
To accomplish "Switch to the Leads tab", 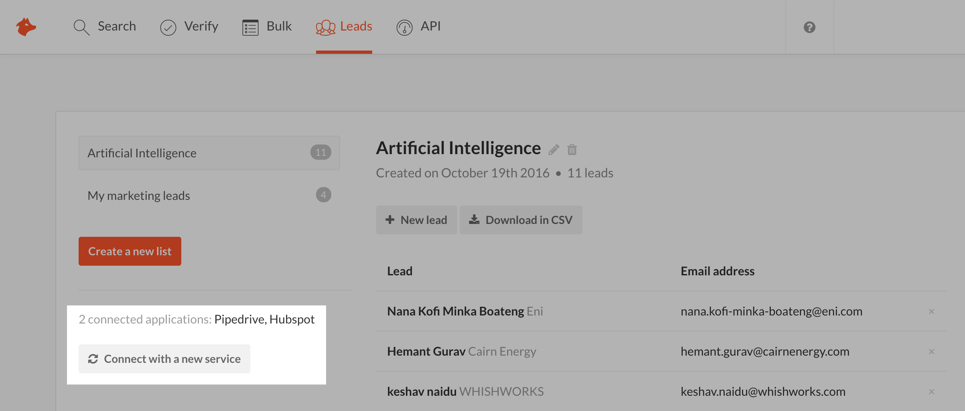I will pos(344,26).
